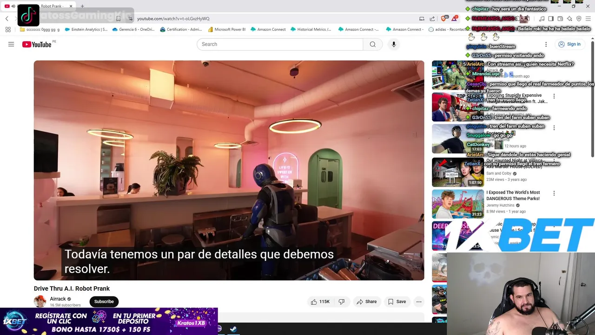The height and width of the screenshot is (335, 595).
Task: Click Jeremy Hutchins channel name
Action: 500,205
